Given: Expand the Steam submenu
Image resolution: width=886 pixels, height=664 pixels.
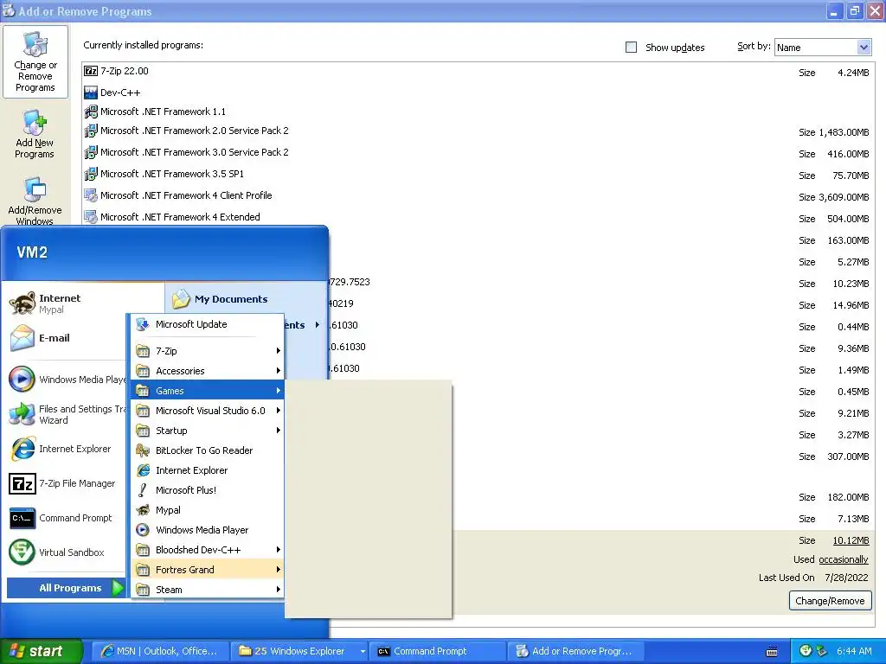Looking at the screenshot, I should pyautogui.click(x=208, y=590).
